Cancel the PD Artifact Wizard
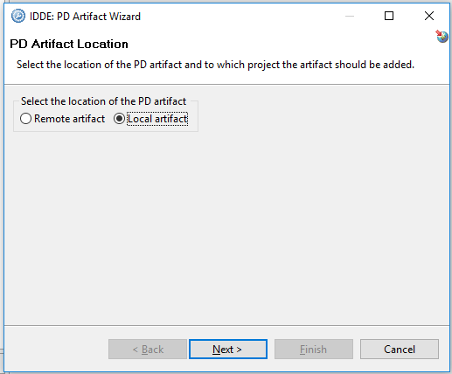This screenshot has height=374, width=452. click(400, 349)
